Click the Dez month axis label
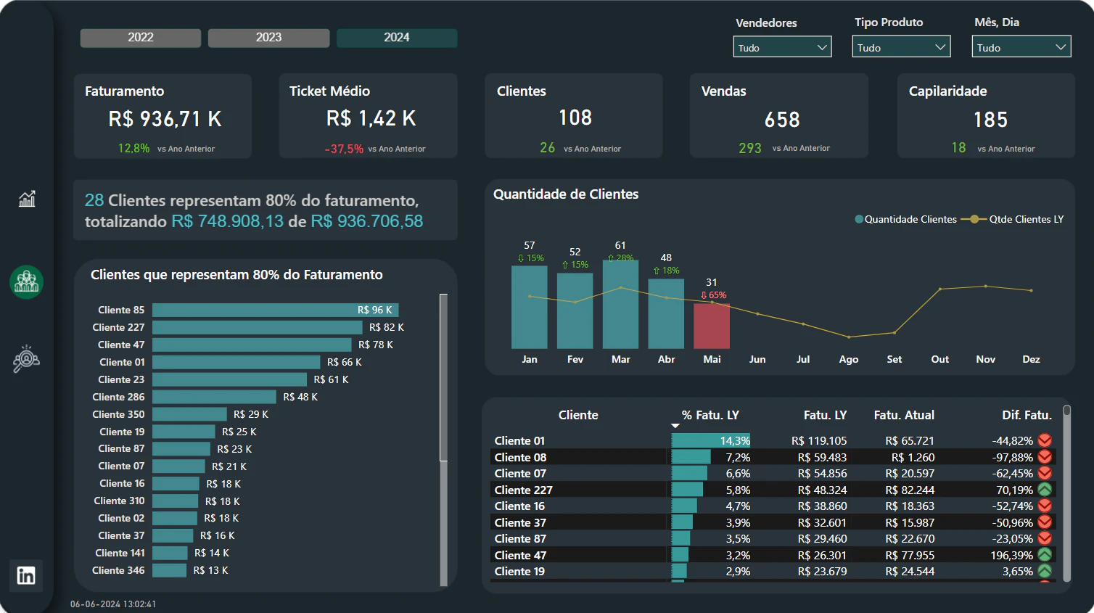Screen dimensions: 1094x613 click(x=1031, y=359)
